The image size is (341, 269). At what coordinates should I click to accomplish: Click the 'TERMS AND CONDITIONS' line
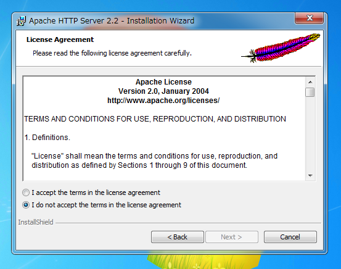tap(155, 119)
